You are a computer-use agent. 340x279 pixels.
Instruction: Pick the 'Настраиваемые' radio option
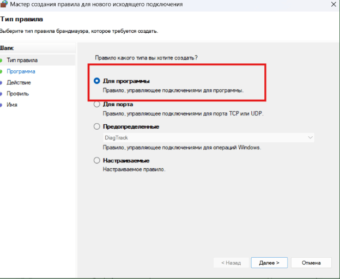97,160
